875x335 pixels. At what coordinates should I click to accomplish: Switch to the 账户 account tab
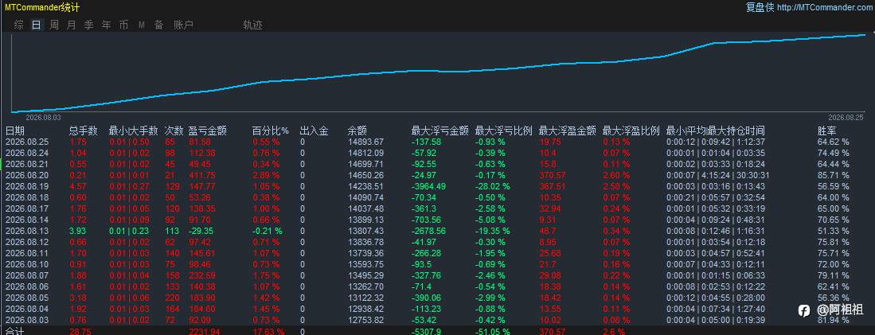coord(184,25)
